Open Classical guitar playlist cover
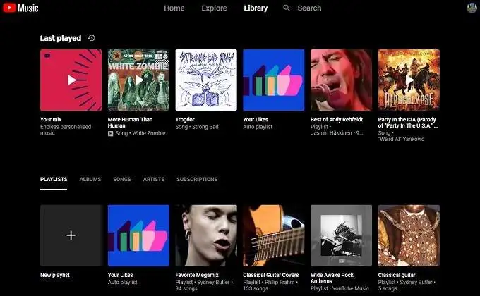The image size is (480, 296). point(409,235)
